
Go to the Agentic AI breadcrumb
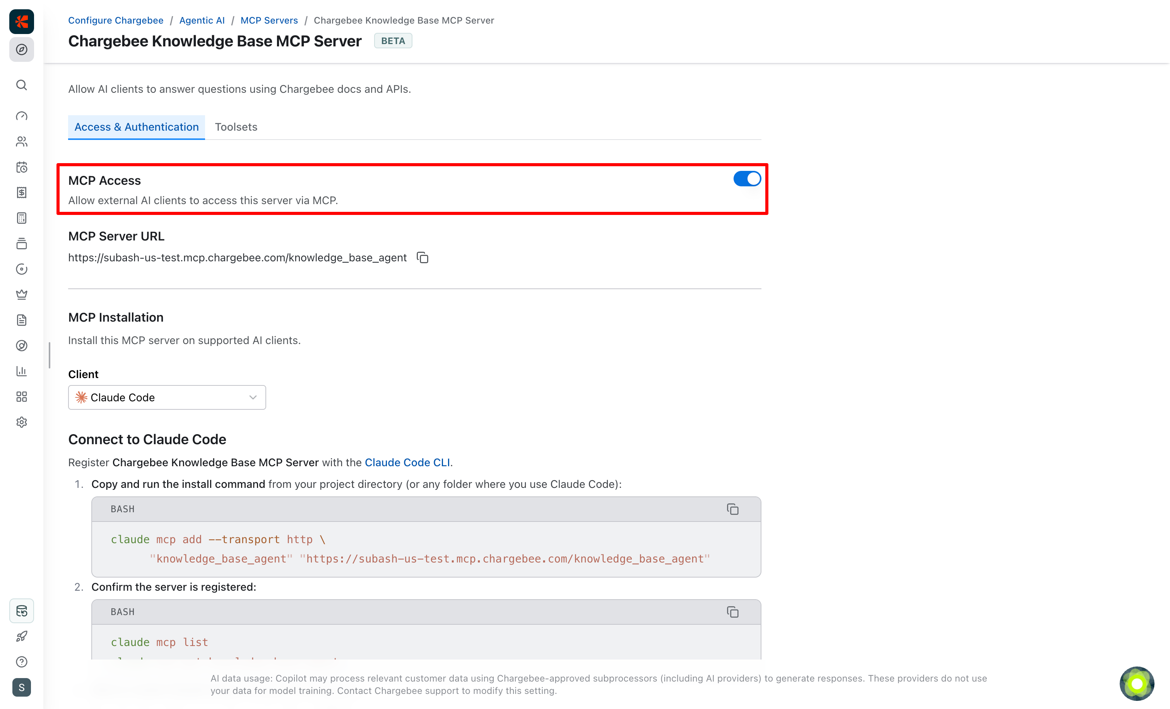202,20
